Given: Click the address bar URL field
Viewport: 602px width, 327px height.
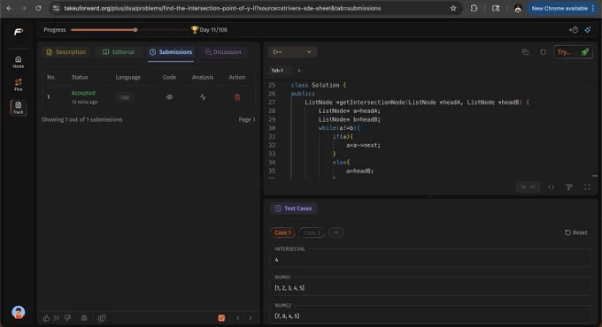Looking at the screenshot, I should point(222,8).
